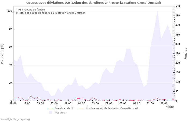Click the 500 value on Foudres axis
This screenshot has height=121, width=188.
(178, 6)
